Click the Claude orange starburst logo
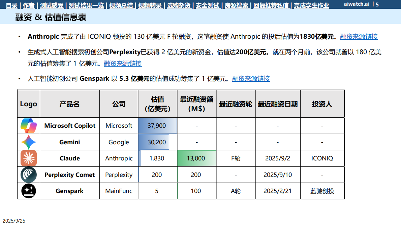 [29, 158]
